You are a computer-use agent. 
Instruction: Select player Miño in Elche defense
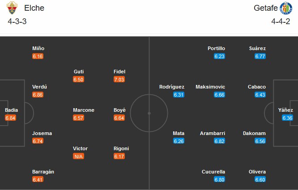point(38,48)
